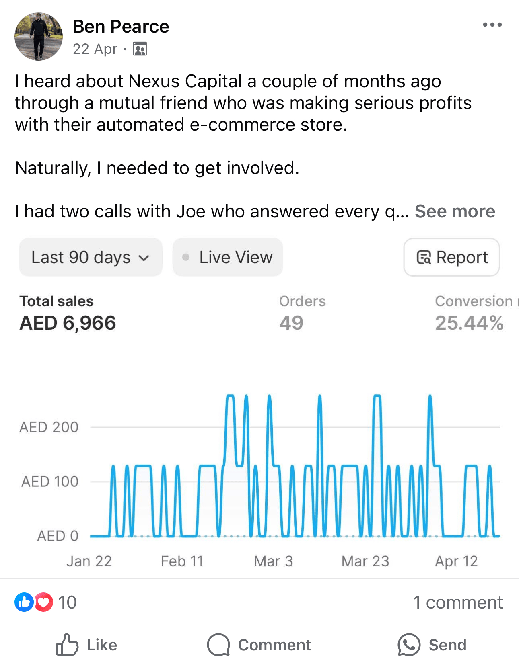Image resolution: width=519 pixels, height=666 pixels.
Task: Tap the Like thumbs-up icon
Action: (x=67, y=645)
